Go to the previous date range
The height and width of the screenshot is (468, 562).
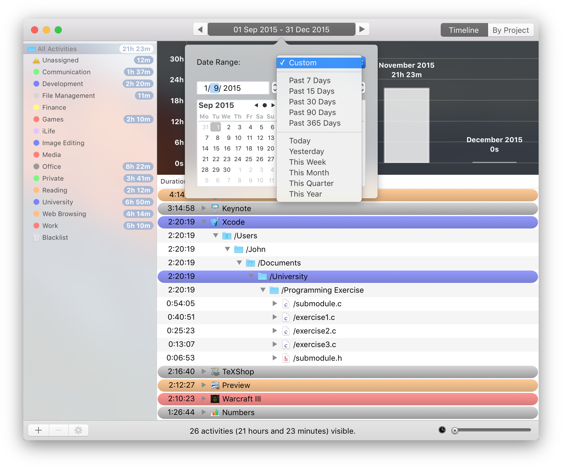pyautogui.click(x=200, y=29)
